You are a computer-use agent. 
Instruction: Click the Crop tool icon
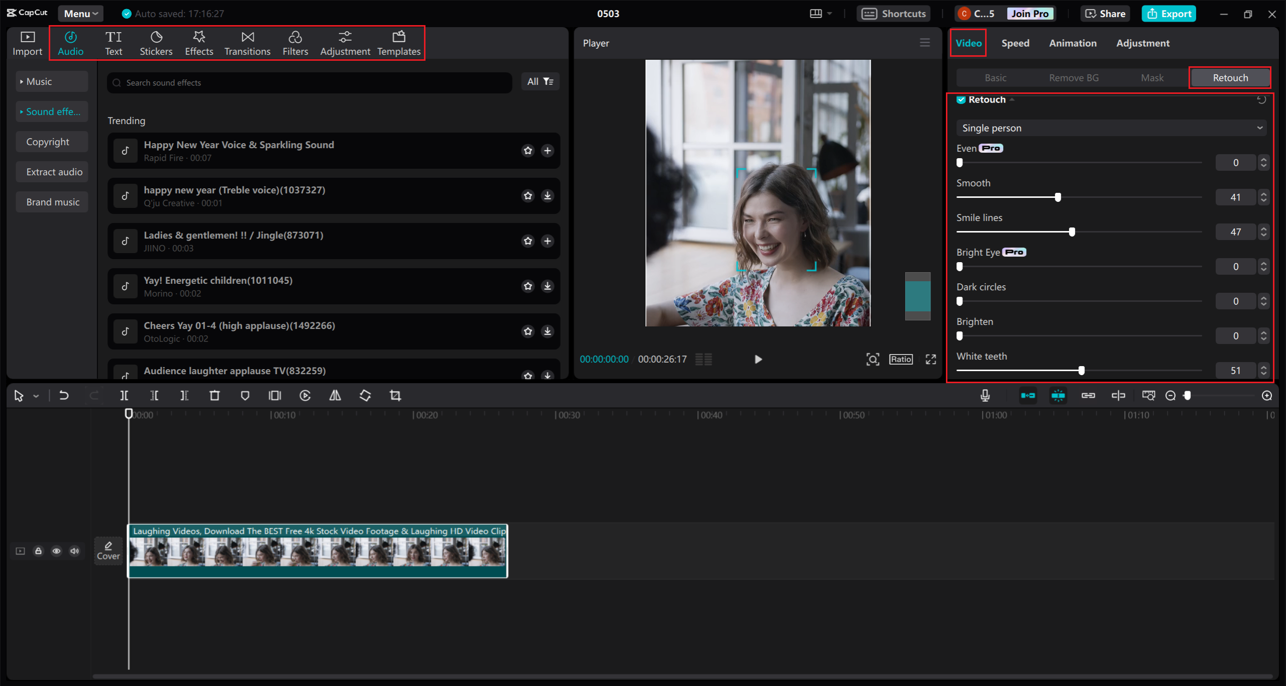[395, 396]
